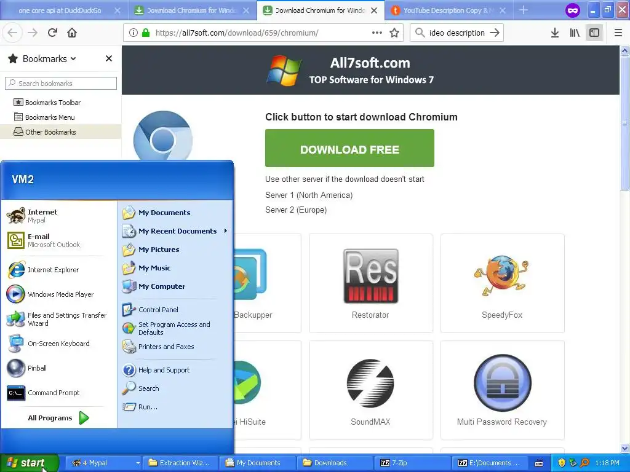Switch to first Download Chromium tab

tap(191, 10)
